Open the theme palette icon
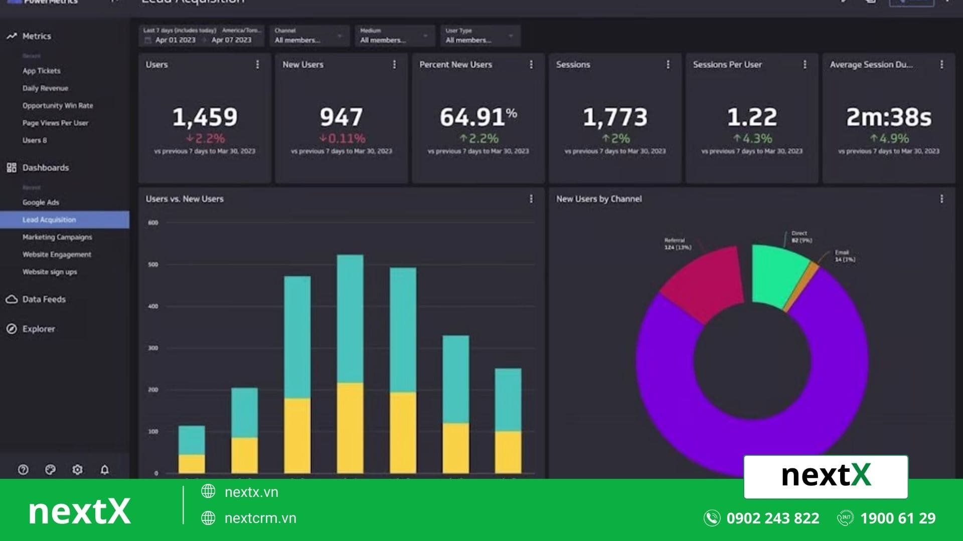This screenshot has height=541, width=963. click(x=51, y=469)
